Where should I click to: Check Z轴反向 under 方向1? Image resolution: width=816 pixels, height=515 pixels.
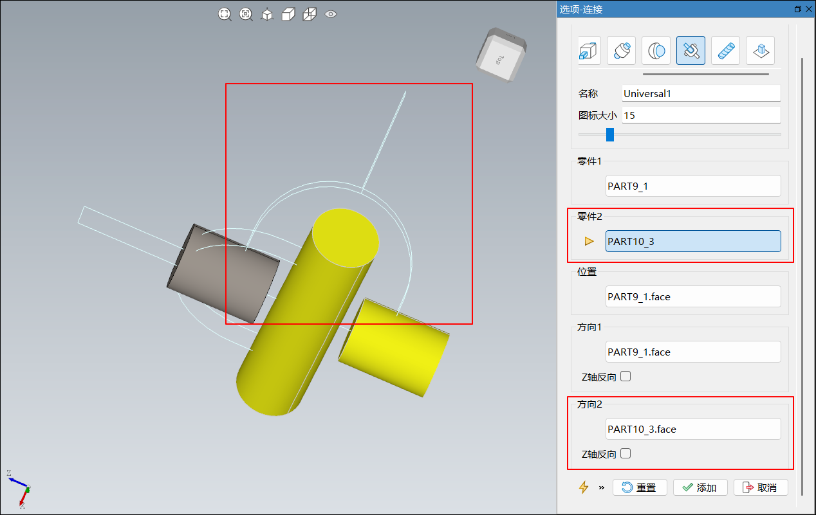point(626,377)
